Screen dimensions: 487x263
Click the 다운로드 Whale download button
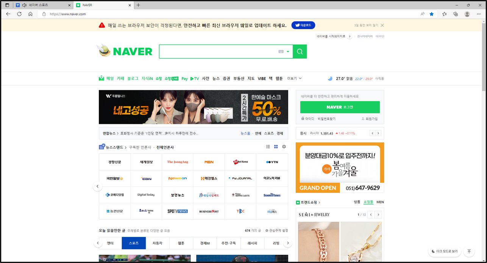[303, 25]
